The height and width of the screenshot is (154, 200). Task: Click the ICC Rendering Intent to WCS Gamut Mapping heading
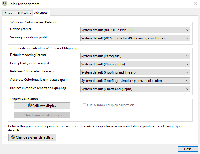[x=44, y=48]
